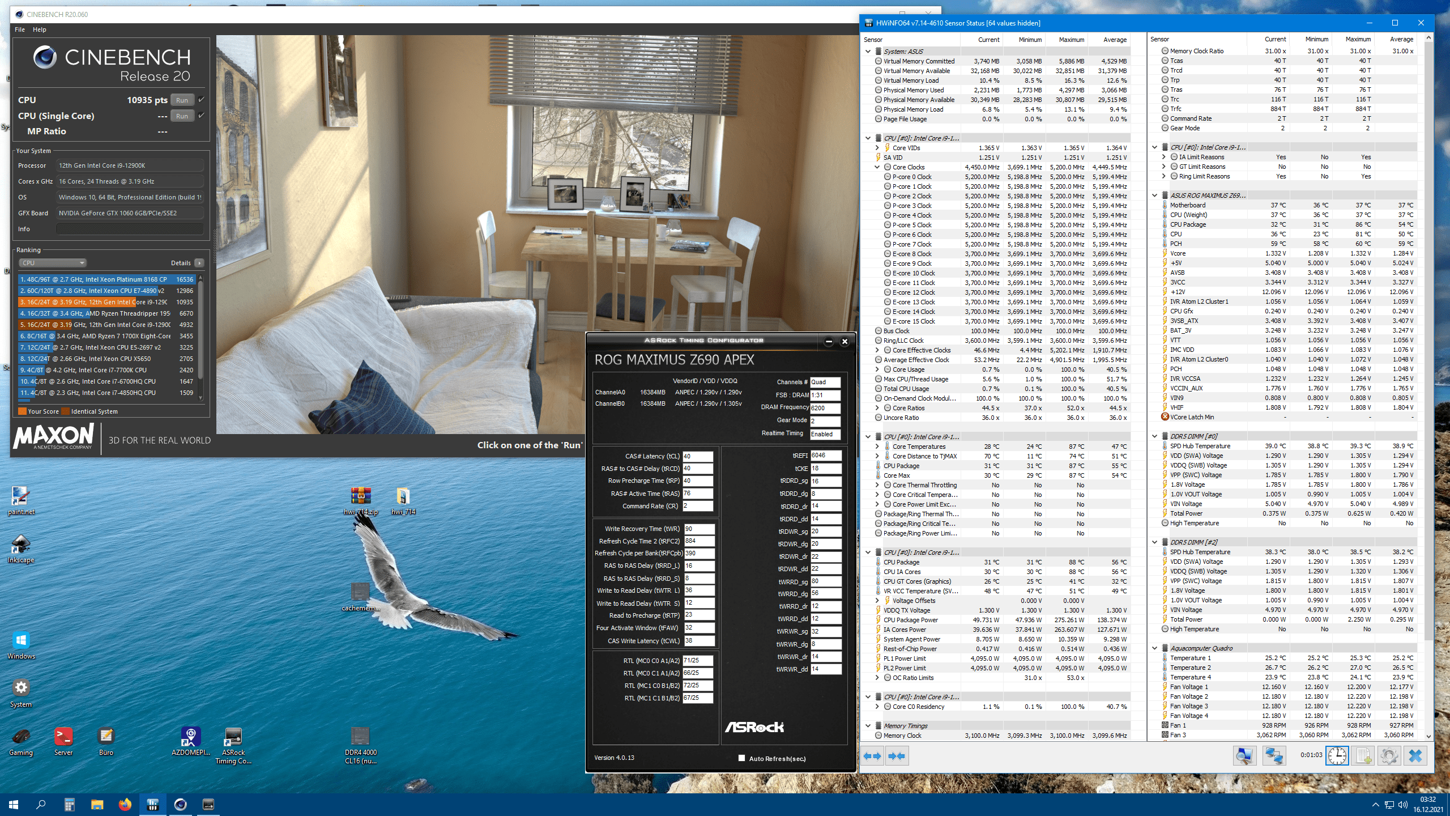The width and height of the screenshot is (1450, 816).
Task: Open hwi_714.zip archive icon
Action: [361, 501]
